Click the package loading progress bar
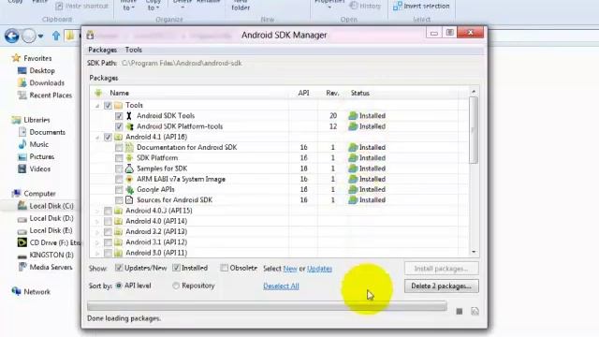 point(267,306)
